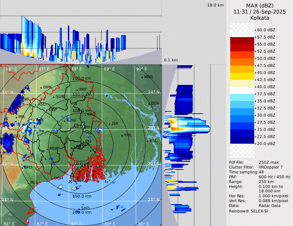Click the 18.0 km height label

tap(215, 5)
